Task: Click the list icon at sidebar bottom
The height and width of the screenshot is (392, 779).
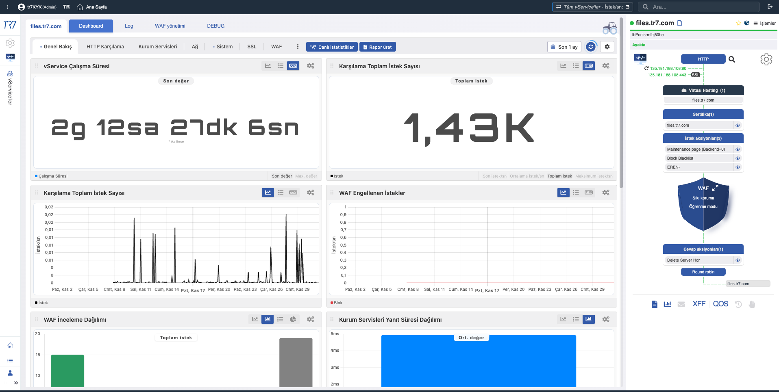Action: pyautogui.click(x=10, y=360)
